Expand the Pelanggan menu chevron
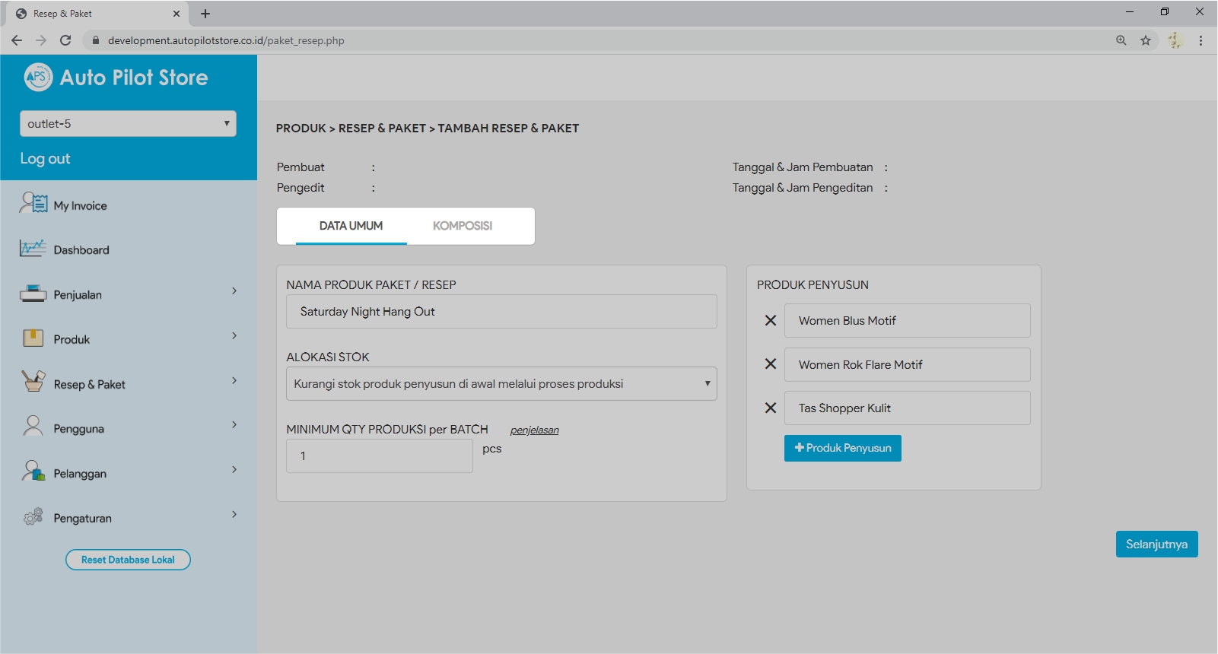This screenshot has height=654, width=1218. point(234,470)
